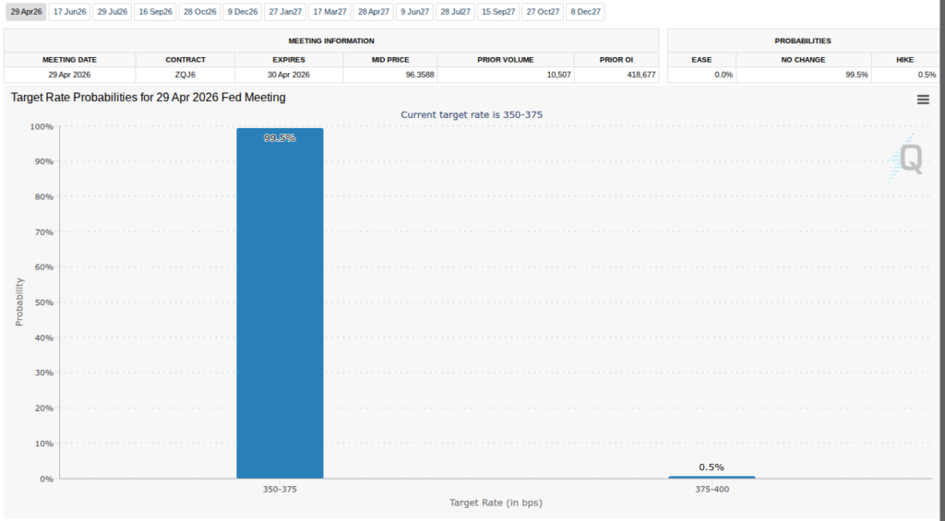Choose the 28 Oct26 meeting tab
Viewport: 945px width, 521px height.
pyautogui.click(x=199, y=12)
